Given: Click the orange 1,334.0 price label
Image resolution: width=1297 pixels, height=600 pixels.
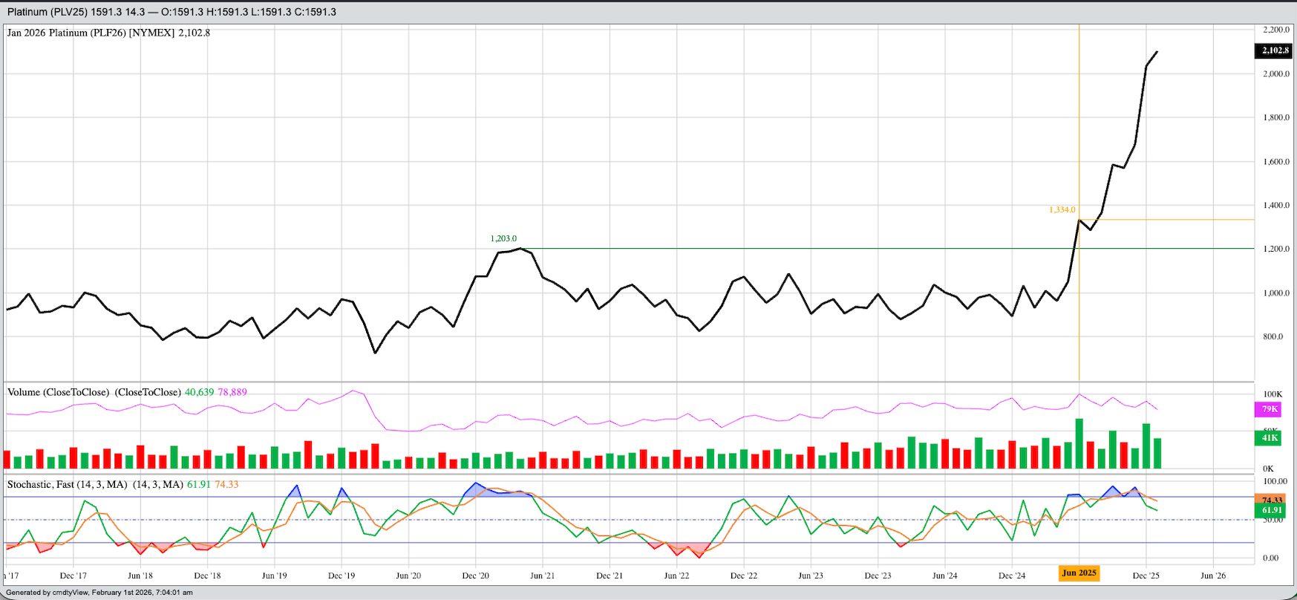Looking at the screenshot, I should click(x=1062, y=210).
